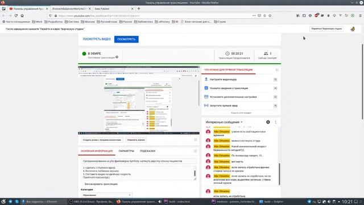Click the 'Скрыть этот раздел' link

coord(241,113)
